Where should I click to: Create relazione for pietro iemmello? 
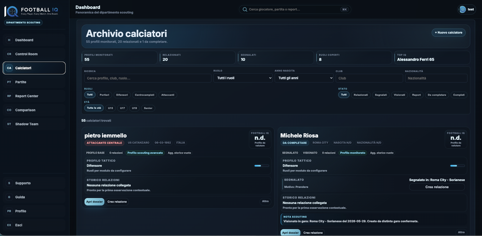pos(117,202)
